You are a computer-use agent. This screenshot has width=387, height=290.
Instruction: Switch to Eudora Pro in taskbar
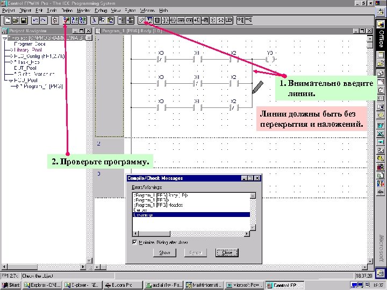[123, 285]
